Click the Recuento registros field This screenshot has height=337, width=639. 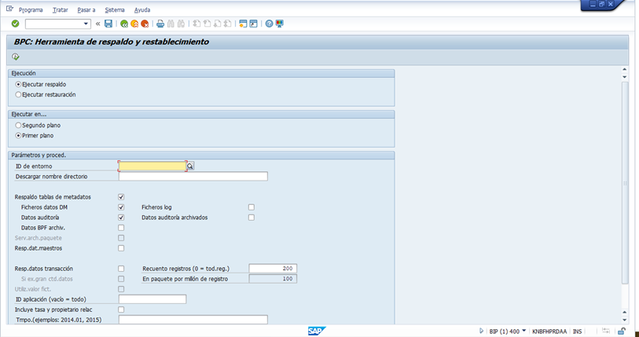click(x=272, y=269)
